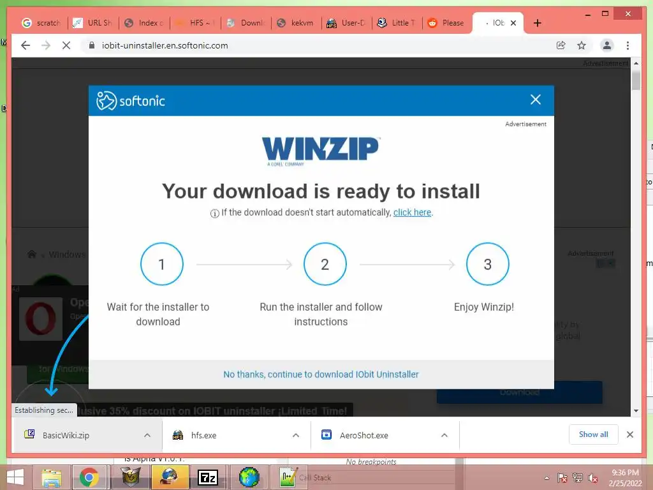Switch to the Downl tab

(246, 23)
